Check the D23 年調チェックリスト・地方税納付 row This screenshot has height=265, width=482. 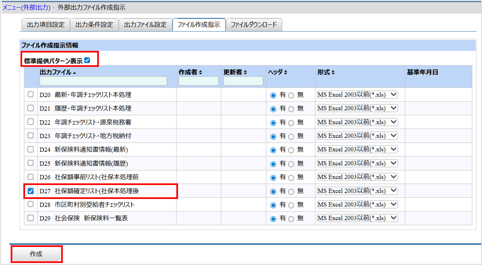click(30, 135)
